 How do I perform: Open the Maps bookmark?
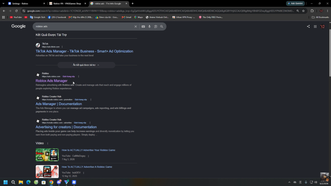[x=139, y=17]
